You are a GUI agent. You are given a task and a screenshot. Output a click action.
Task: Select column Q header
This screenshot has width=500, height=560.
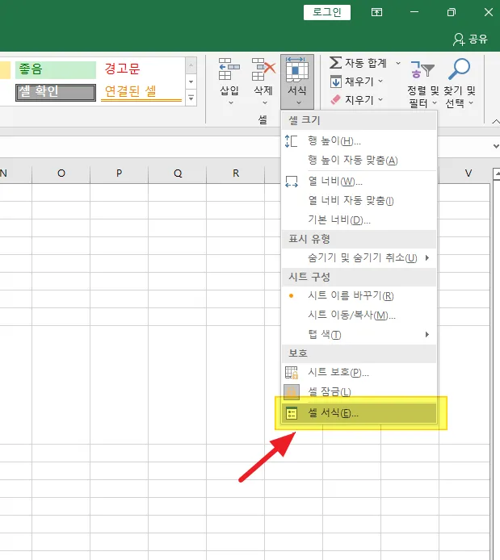coord(177,173)
